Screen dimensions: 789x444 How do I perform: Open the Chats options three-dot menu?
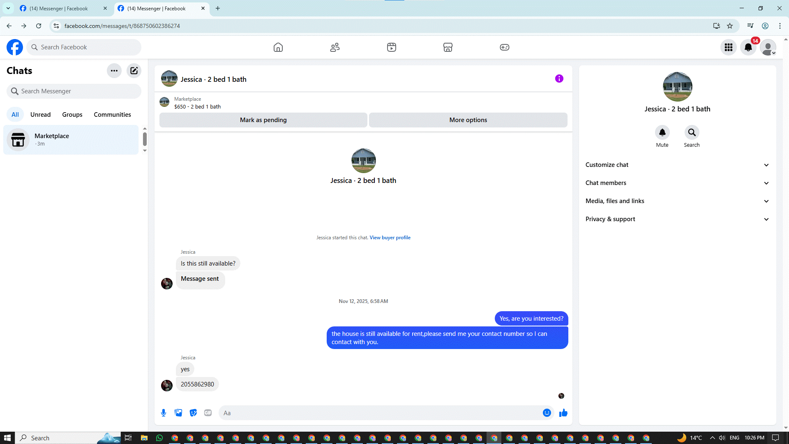click(114, 71)
